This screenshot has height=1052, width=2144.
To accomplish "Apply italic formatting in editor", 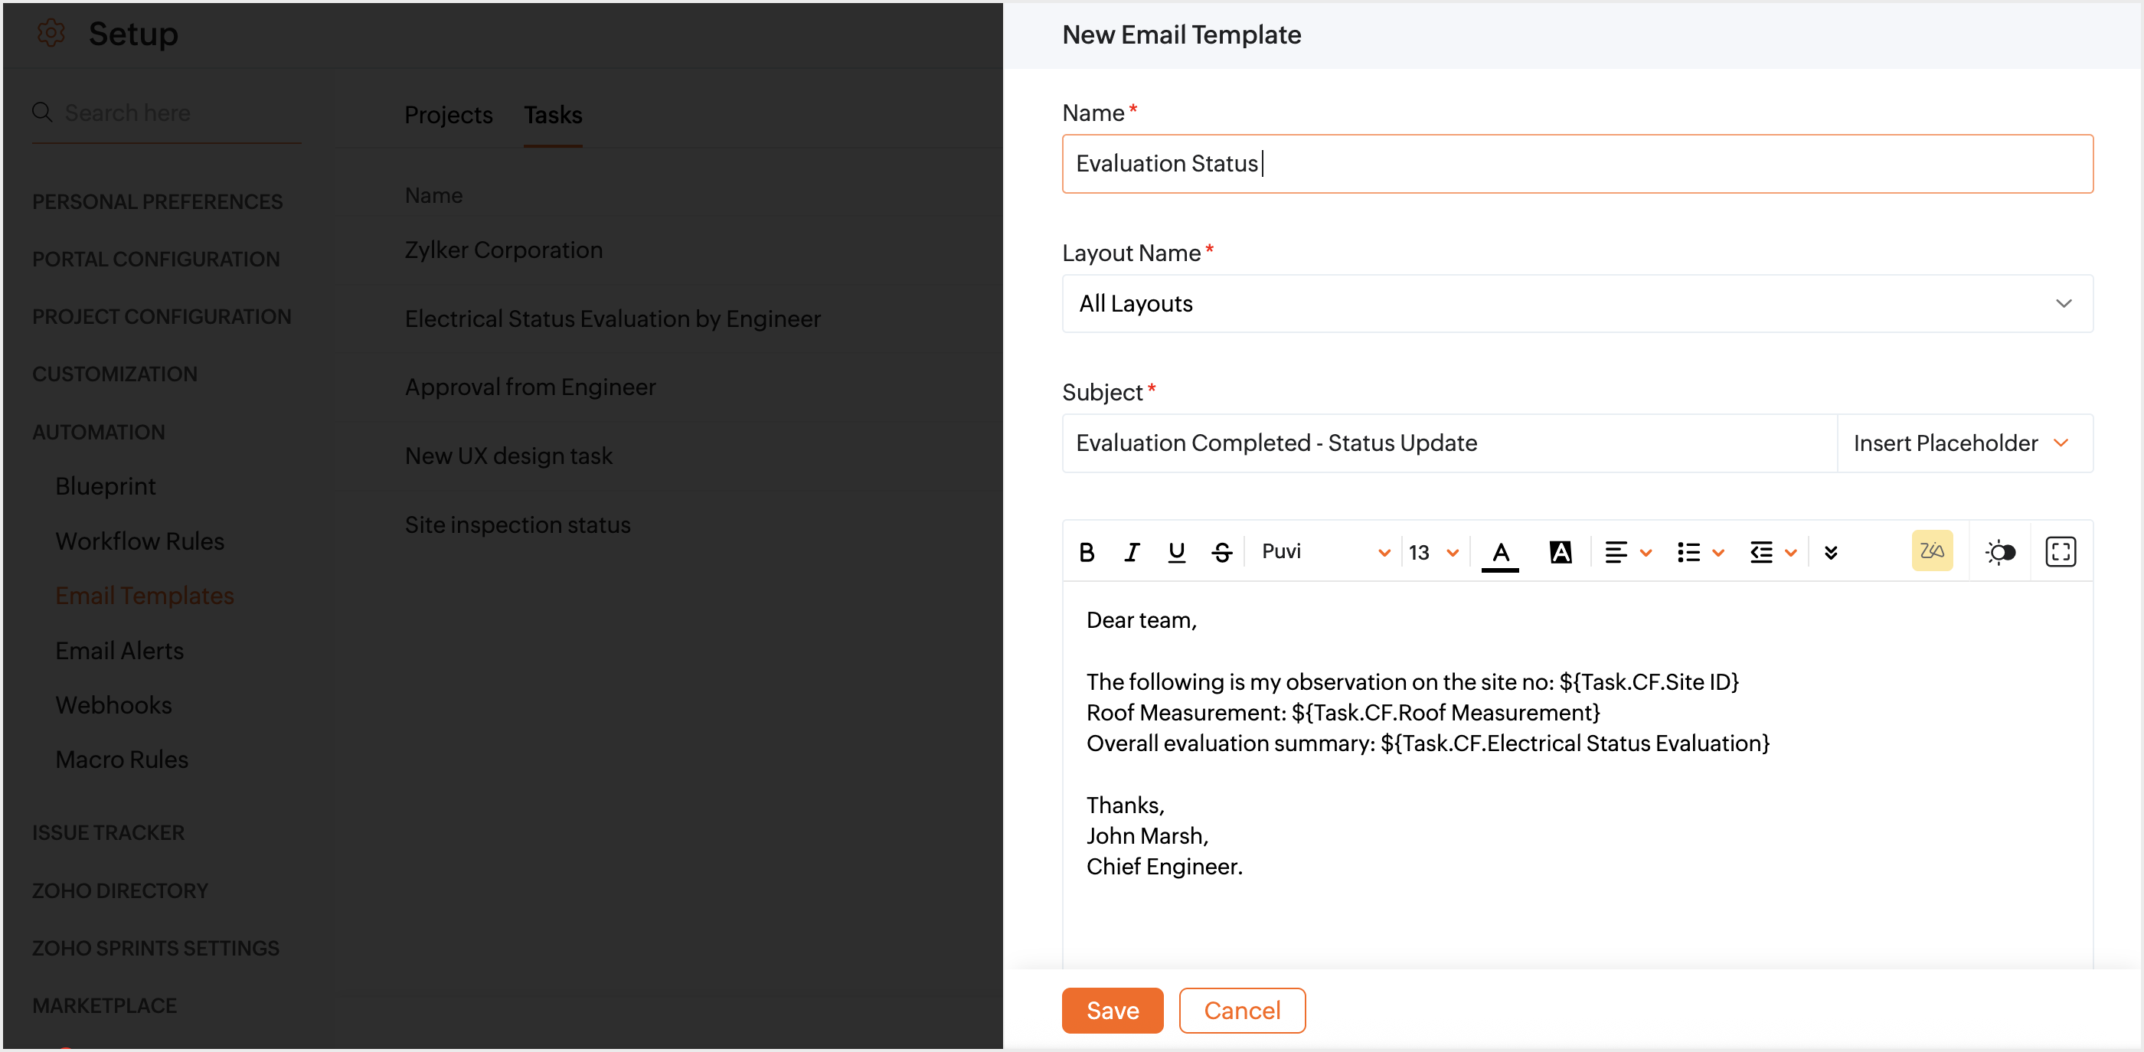I will pyautogui.click(x=1131, y=552).
